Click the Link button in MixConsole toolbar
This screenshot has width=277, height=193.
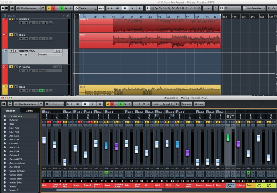point(155,104)
